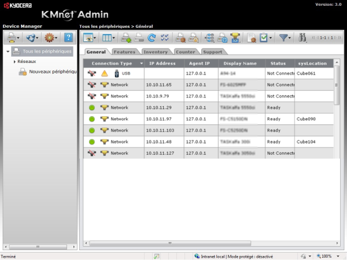
Task: Click the Select All checkmarks icon
Action: click(165, 38)
